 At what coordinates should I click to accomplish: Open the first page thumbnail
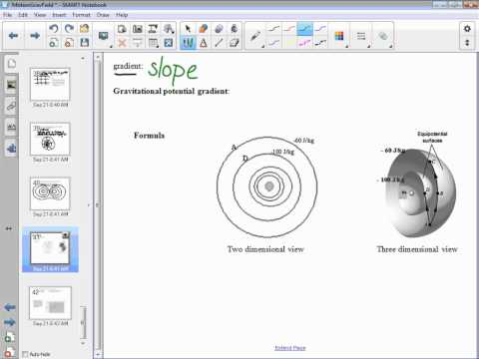[50, 85]
